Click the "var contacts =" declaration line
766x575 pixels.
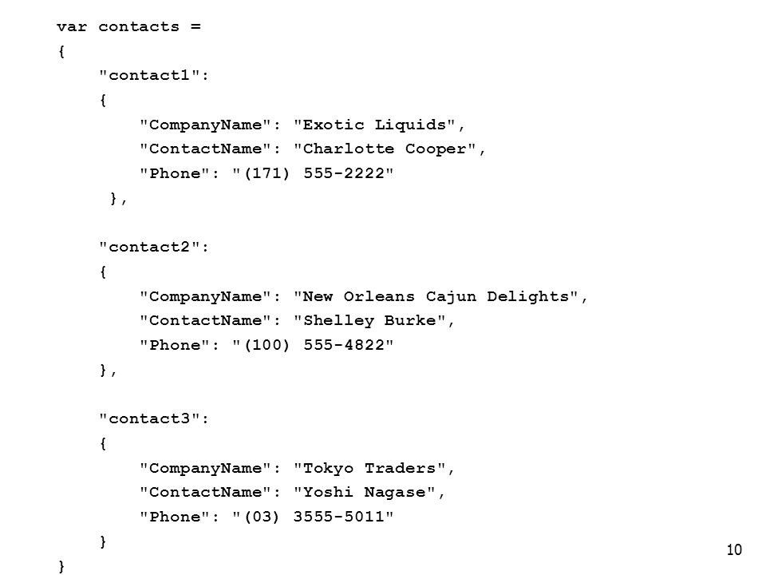tap(128, 26)
